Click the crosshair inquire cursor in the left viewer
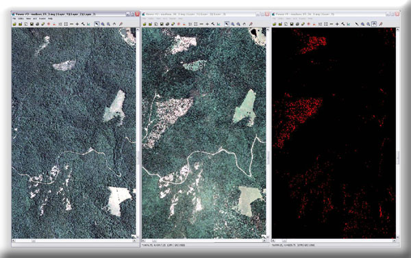The width and height of the screenshot is (411, 258). tap(77, 24)
